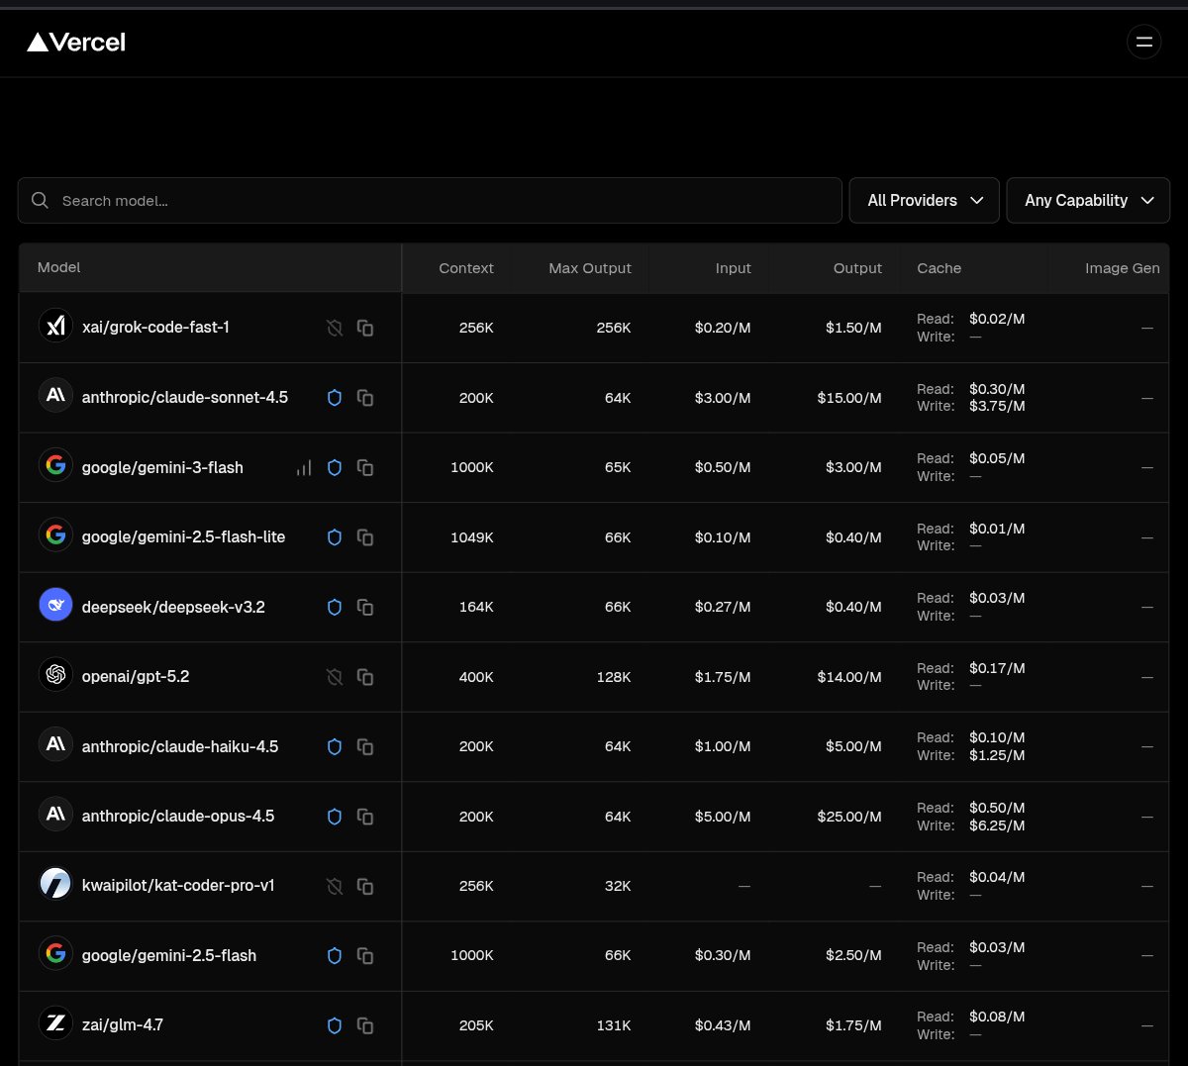1188x1066 pixels.
Task: Copy the anthropic/claude-haiku-4.5 model ID
Action: 365,746
